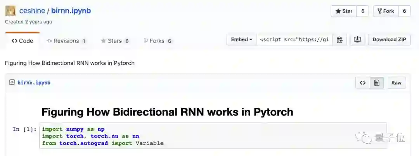Click birnn.ipynb gist title link
Screen dimensions: 419x156
(71, 11)
